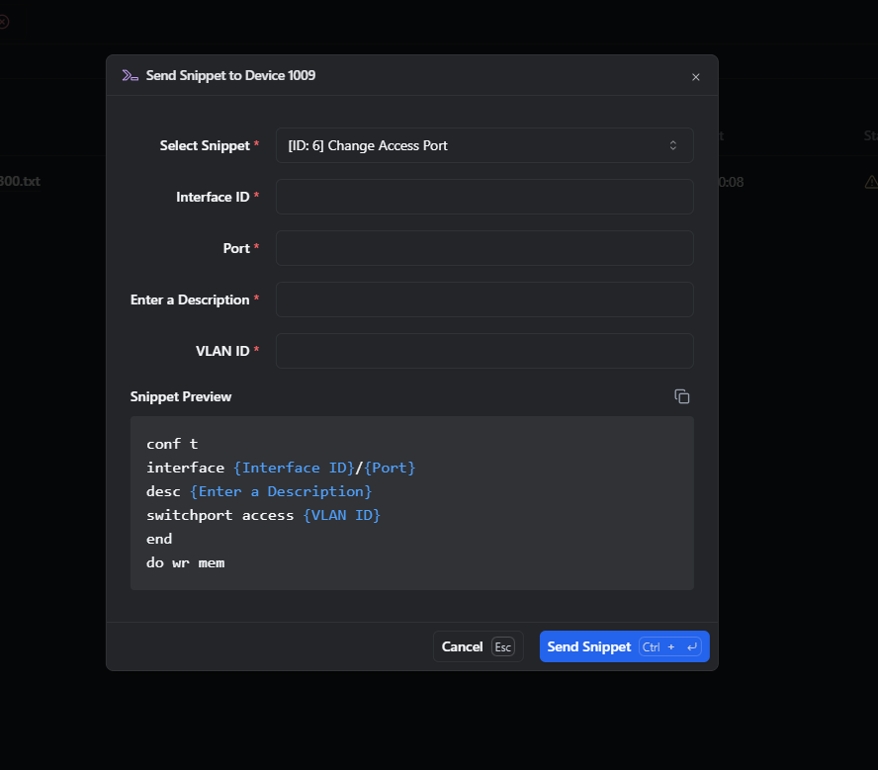Image resolution: width=878 pixels, height=770 pixels.
Task: Click the Interface ID input field
Action: click(x=484, y=197)
